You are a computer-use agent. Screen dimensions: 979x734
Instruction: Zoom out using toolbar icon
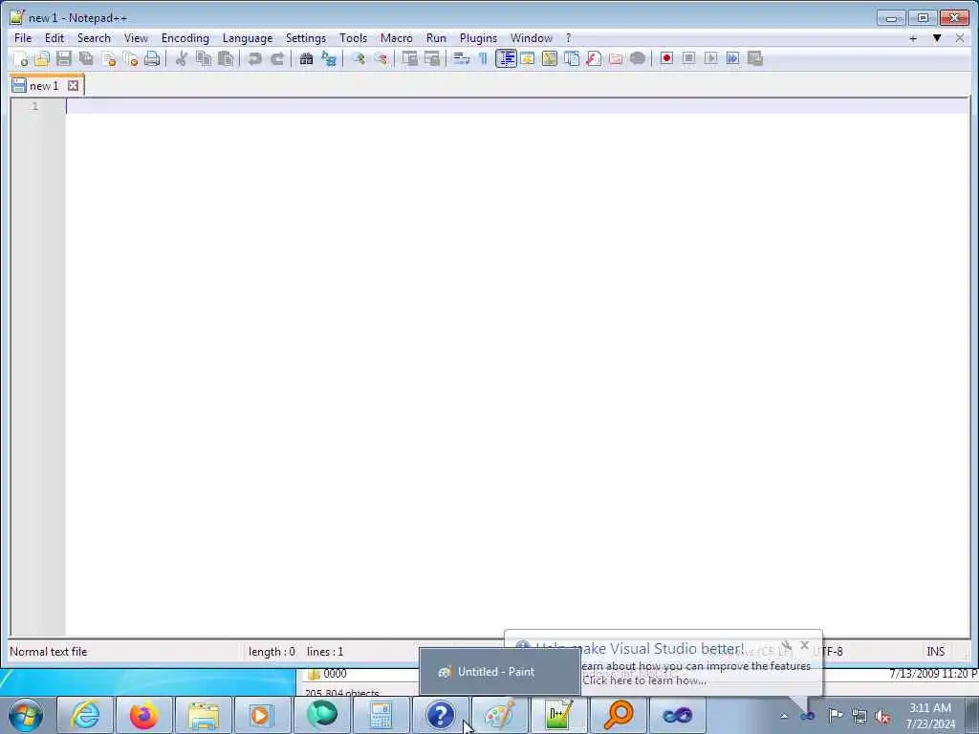[381, 58]
